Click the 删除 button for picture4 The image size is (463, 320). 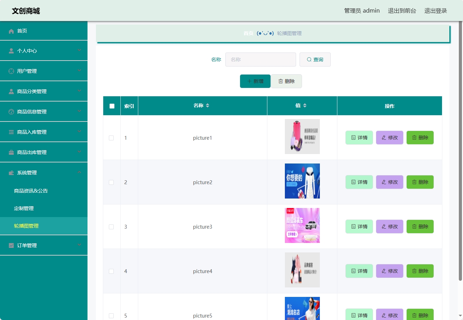420,271
